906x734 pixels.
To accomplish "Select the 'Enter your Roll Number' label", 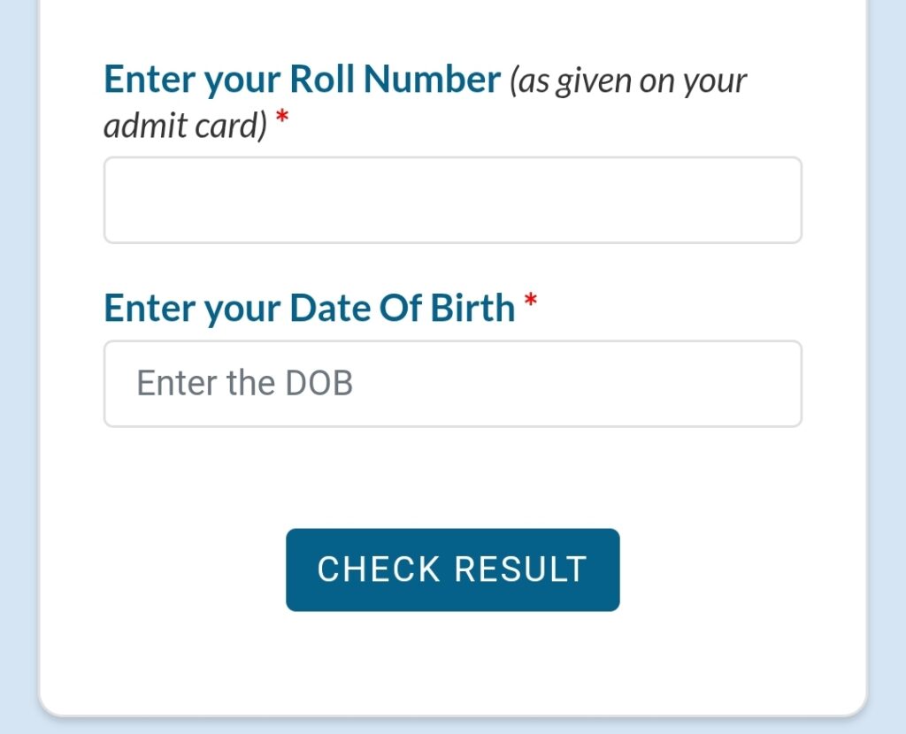I will click(302, 79).
